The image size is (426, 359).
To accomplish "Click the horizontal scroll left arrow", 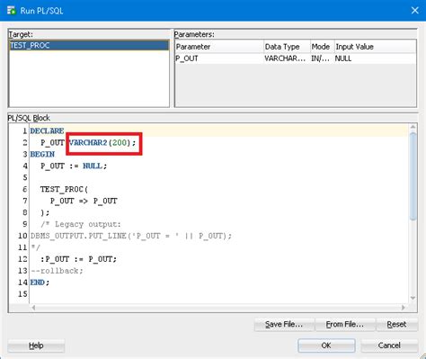I will tap(33, 308).
